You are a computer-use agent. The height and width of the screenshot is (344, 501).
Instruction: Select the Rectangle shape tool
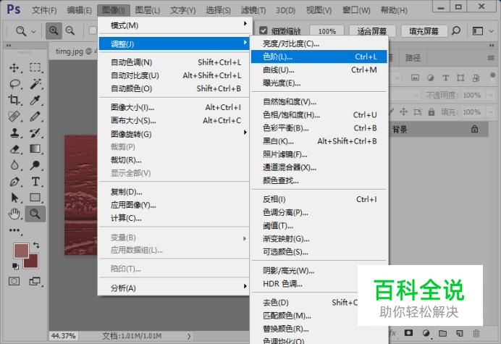click(x=35, y=198)
